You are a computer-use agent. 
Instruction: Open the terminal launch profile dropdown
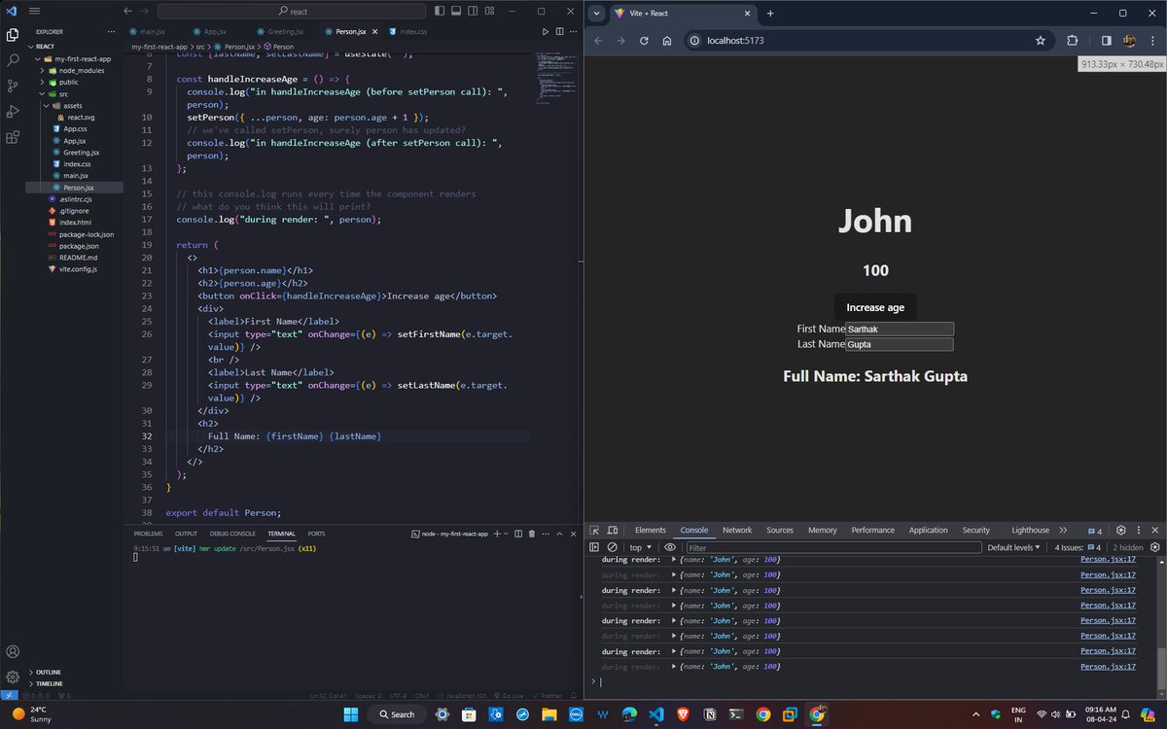point(506,534)
